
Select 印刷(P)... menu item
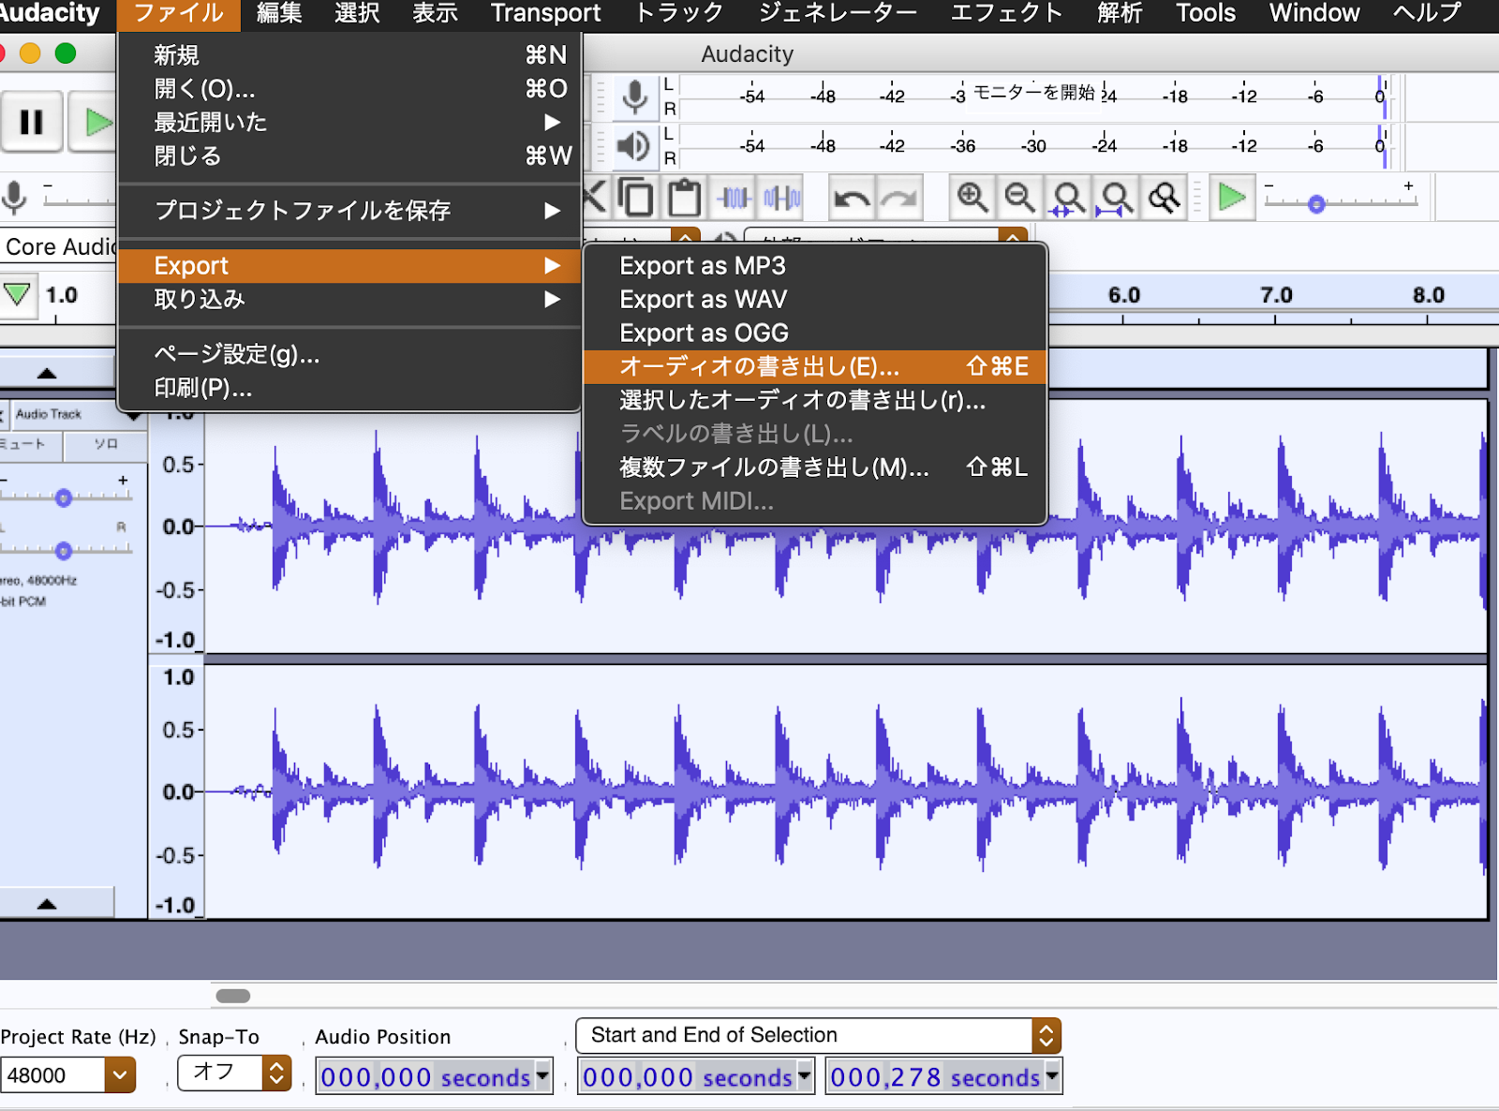349,388
